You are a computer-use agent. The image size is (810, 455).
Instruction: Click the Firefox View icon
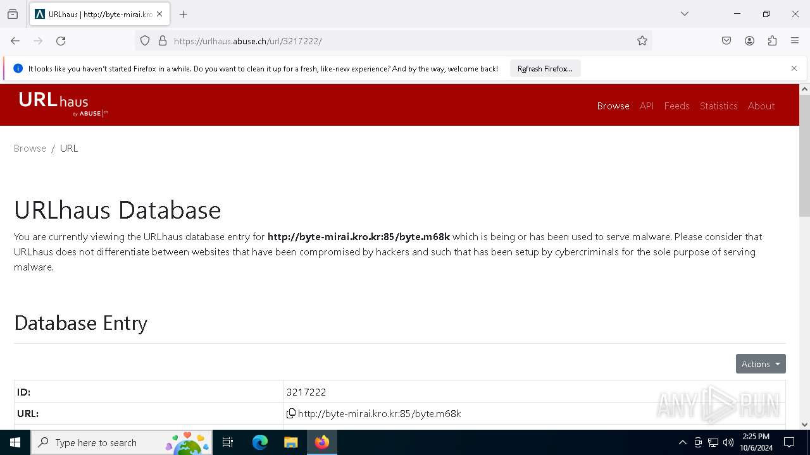[x=13, y=14]
